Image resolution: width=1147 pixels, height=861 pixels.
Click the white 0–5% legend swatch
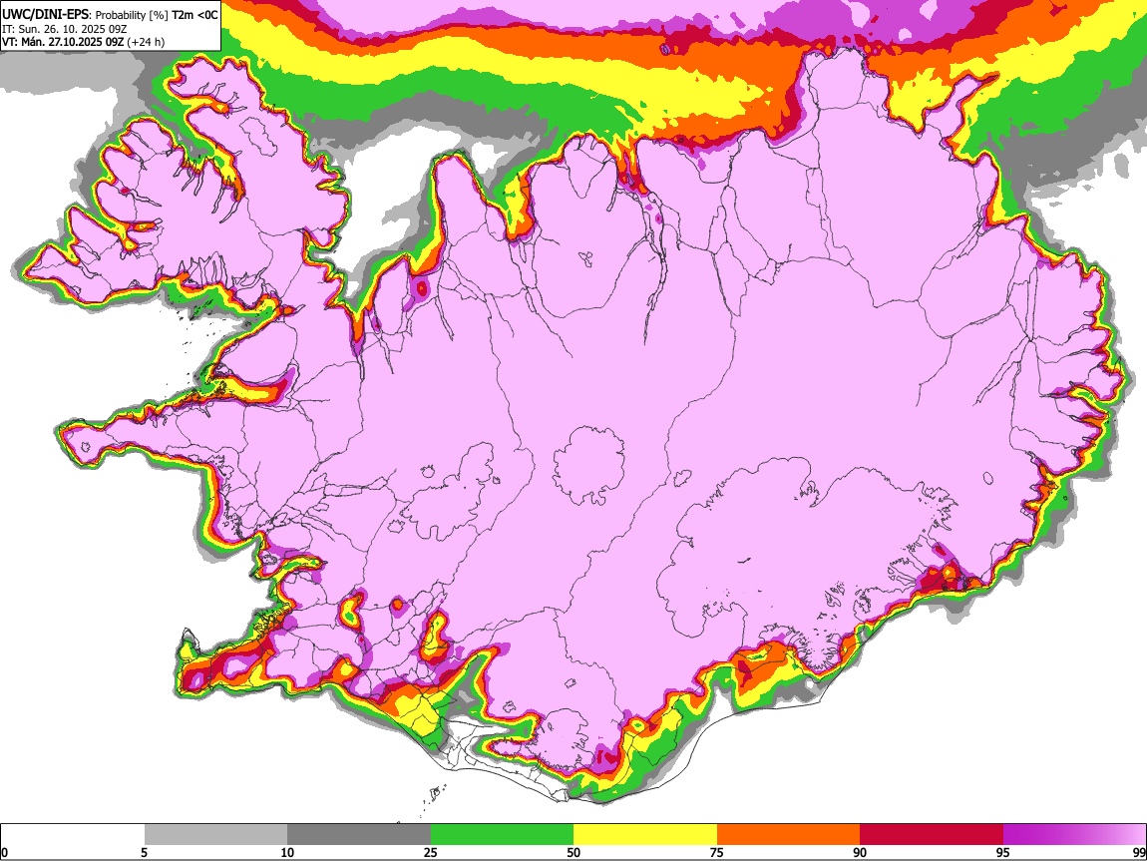coord(73,834)
